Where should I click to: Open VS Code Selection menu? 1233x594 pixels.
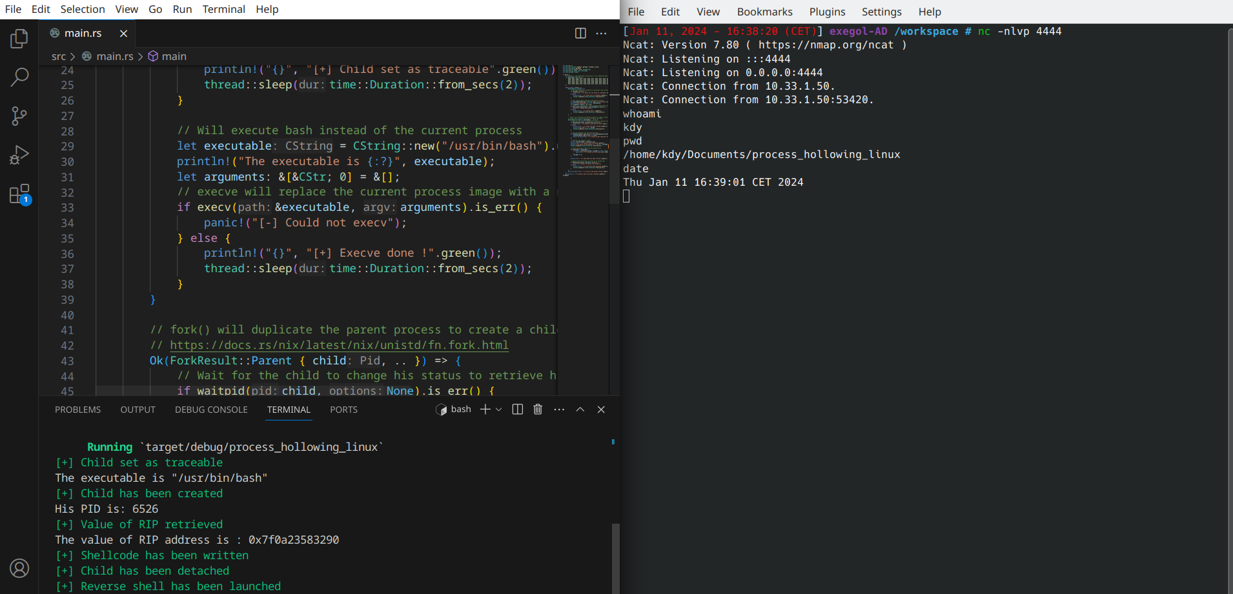click(83, 9)
